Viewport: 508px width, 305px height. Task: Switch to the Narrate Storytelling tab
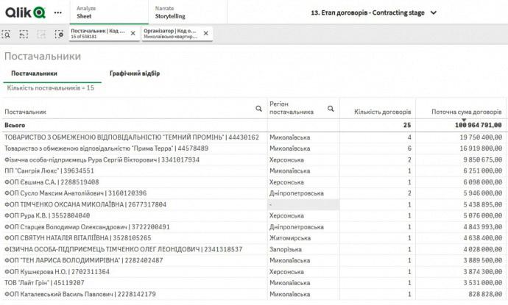point(170,12)
